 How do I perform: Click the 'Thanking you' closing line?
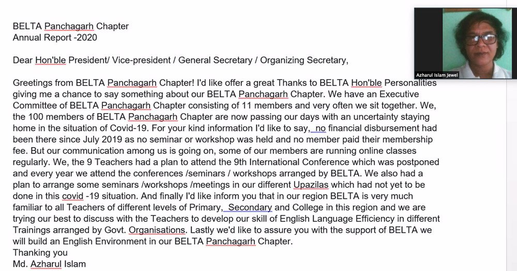(40, 252)
